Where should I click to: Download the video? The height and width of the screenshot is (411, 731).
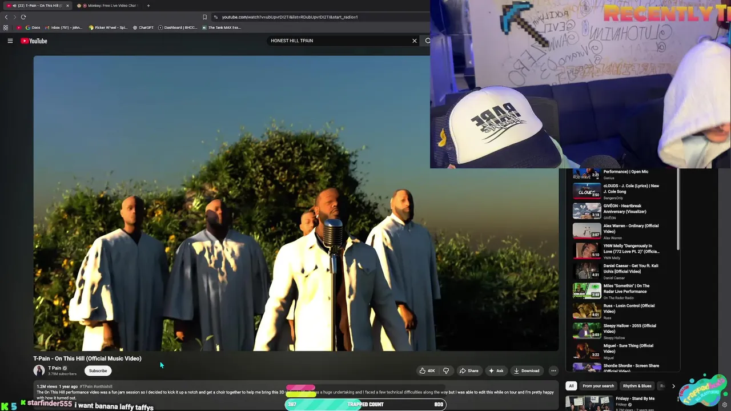pyautogui.click(x=527, y=370)
